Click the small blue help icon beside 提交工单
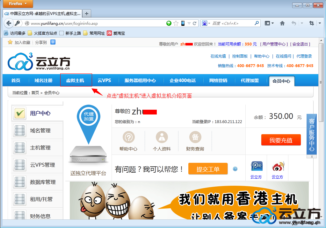The image size is (326, 228). tap(235, 169)
